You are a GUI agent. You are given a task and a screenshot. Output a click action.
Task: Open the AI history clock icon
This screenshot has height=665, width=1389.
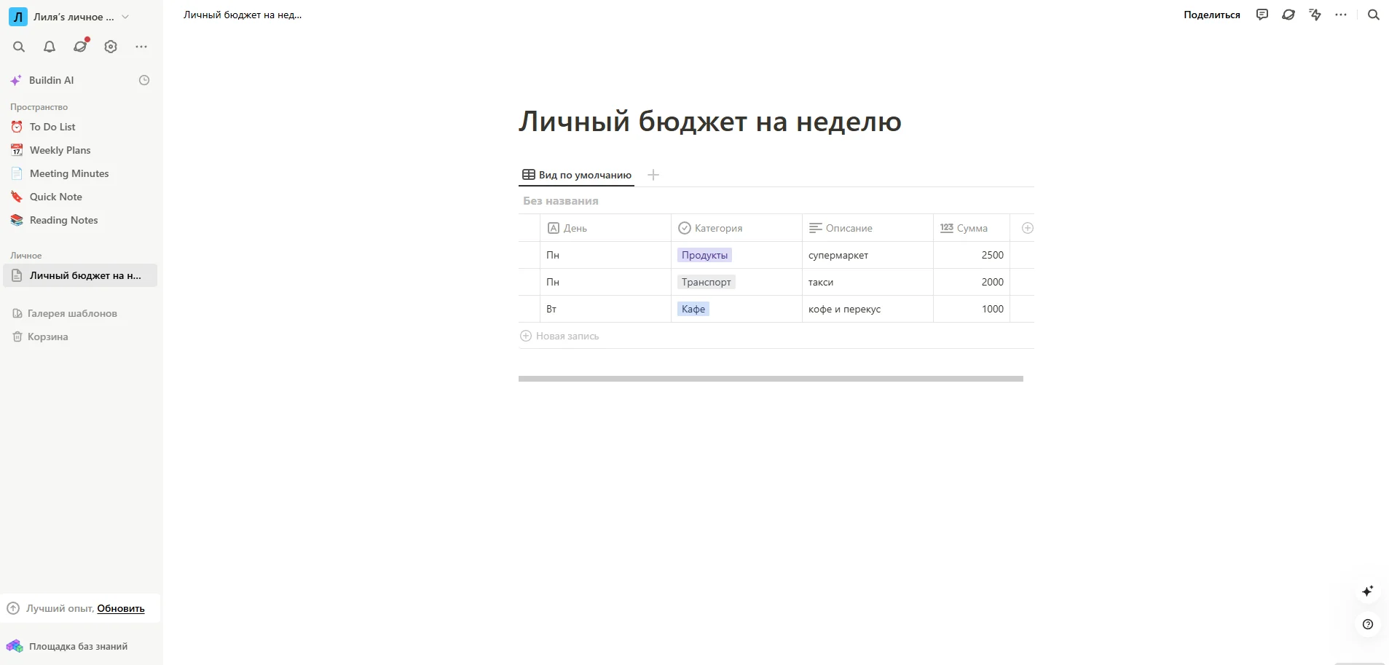144,80
